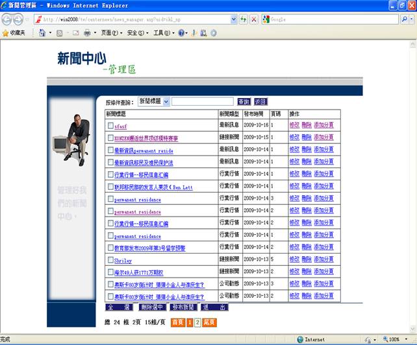Expand the address bar URL history dropdown
Screen dimensions: 417x345
click(234, 19)
